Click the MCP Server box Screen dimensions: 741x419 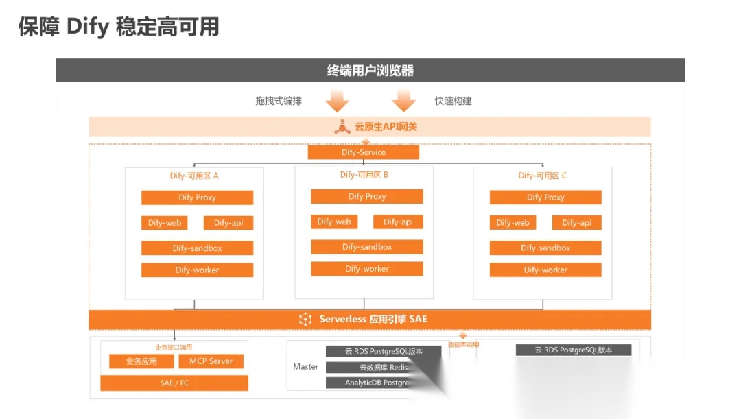(211, 361)
